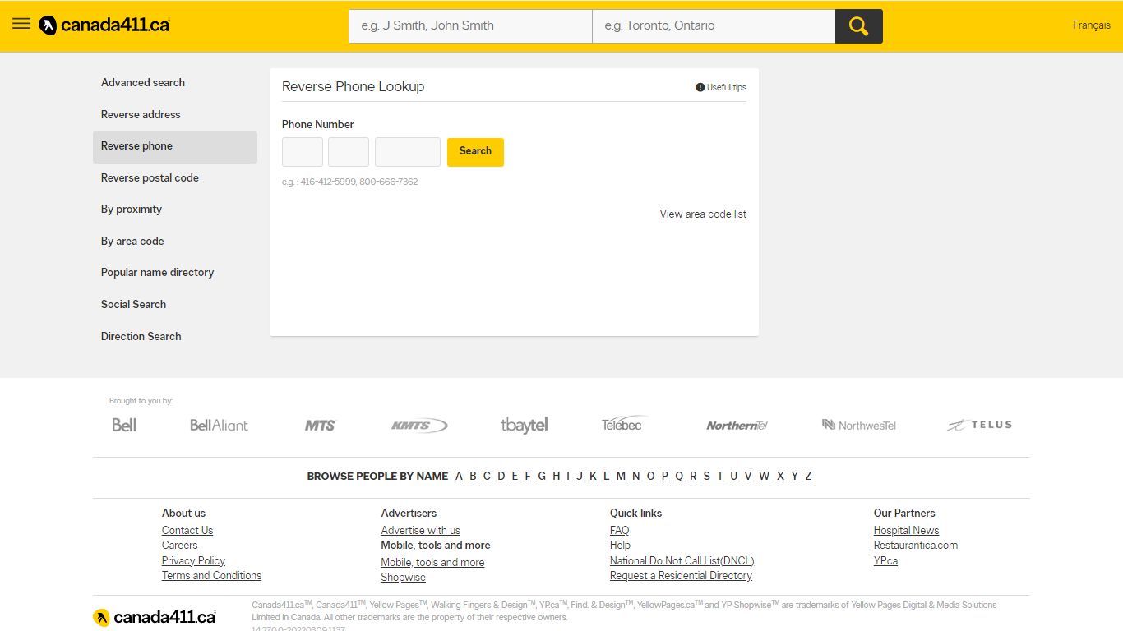Click the Bell Aliant logo
Screen dimensions: 1123x631
click(x=219, y=425)
